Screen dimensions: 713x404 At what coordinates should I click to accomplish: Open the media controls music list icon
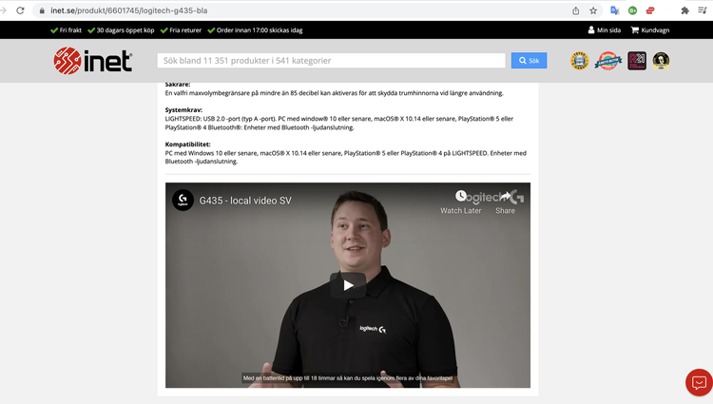pyautogui.click(x=703, y=10)
